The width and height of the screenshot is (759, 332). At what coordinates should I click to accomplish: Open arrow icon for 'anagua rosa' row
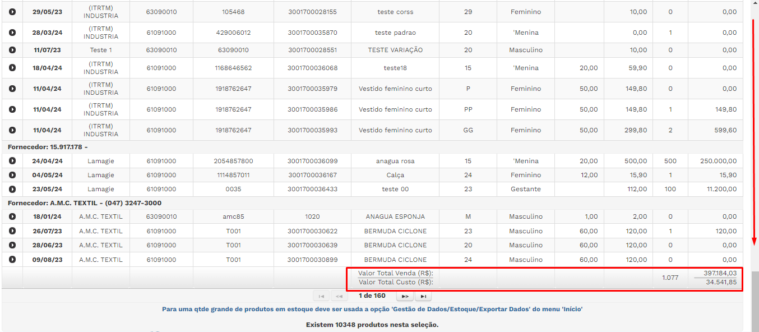pos(12,161)
